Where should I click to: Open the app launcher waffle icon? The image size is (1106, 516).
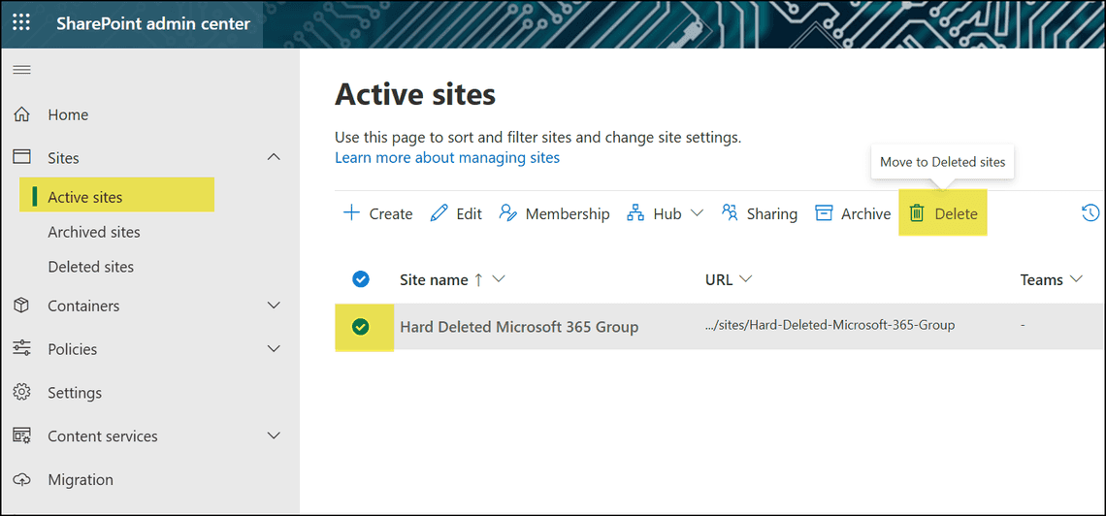click(22, 23)
